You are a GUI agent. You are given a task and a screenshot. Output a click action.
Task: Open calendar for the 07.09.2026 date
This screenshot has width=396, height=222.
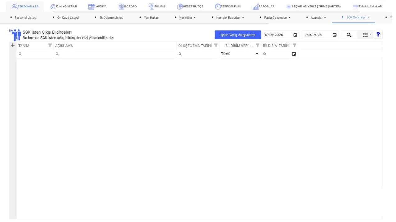pyautogui.click(x=296, y=35)
